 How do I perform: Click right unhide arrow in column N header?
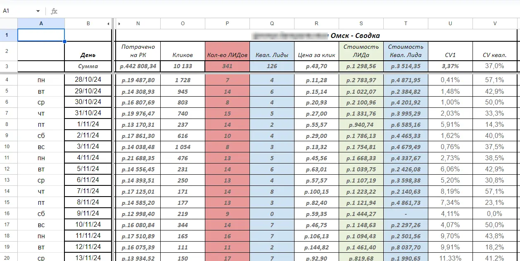pos(119,24)
